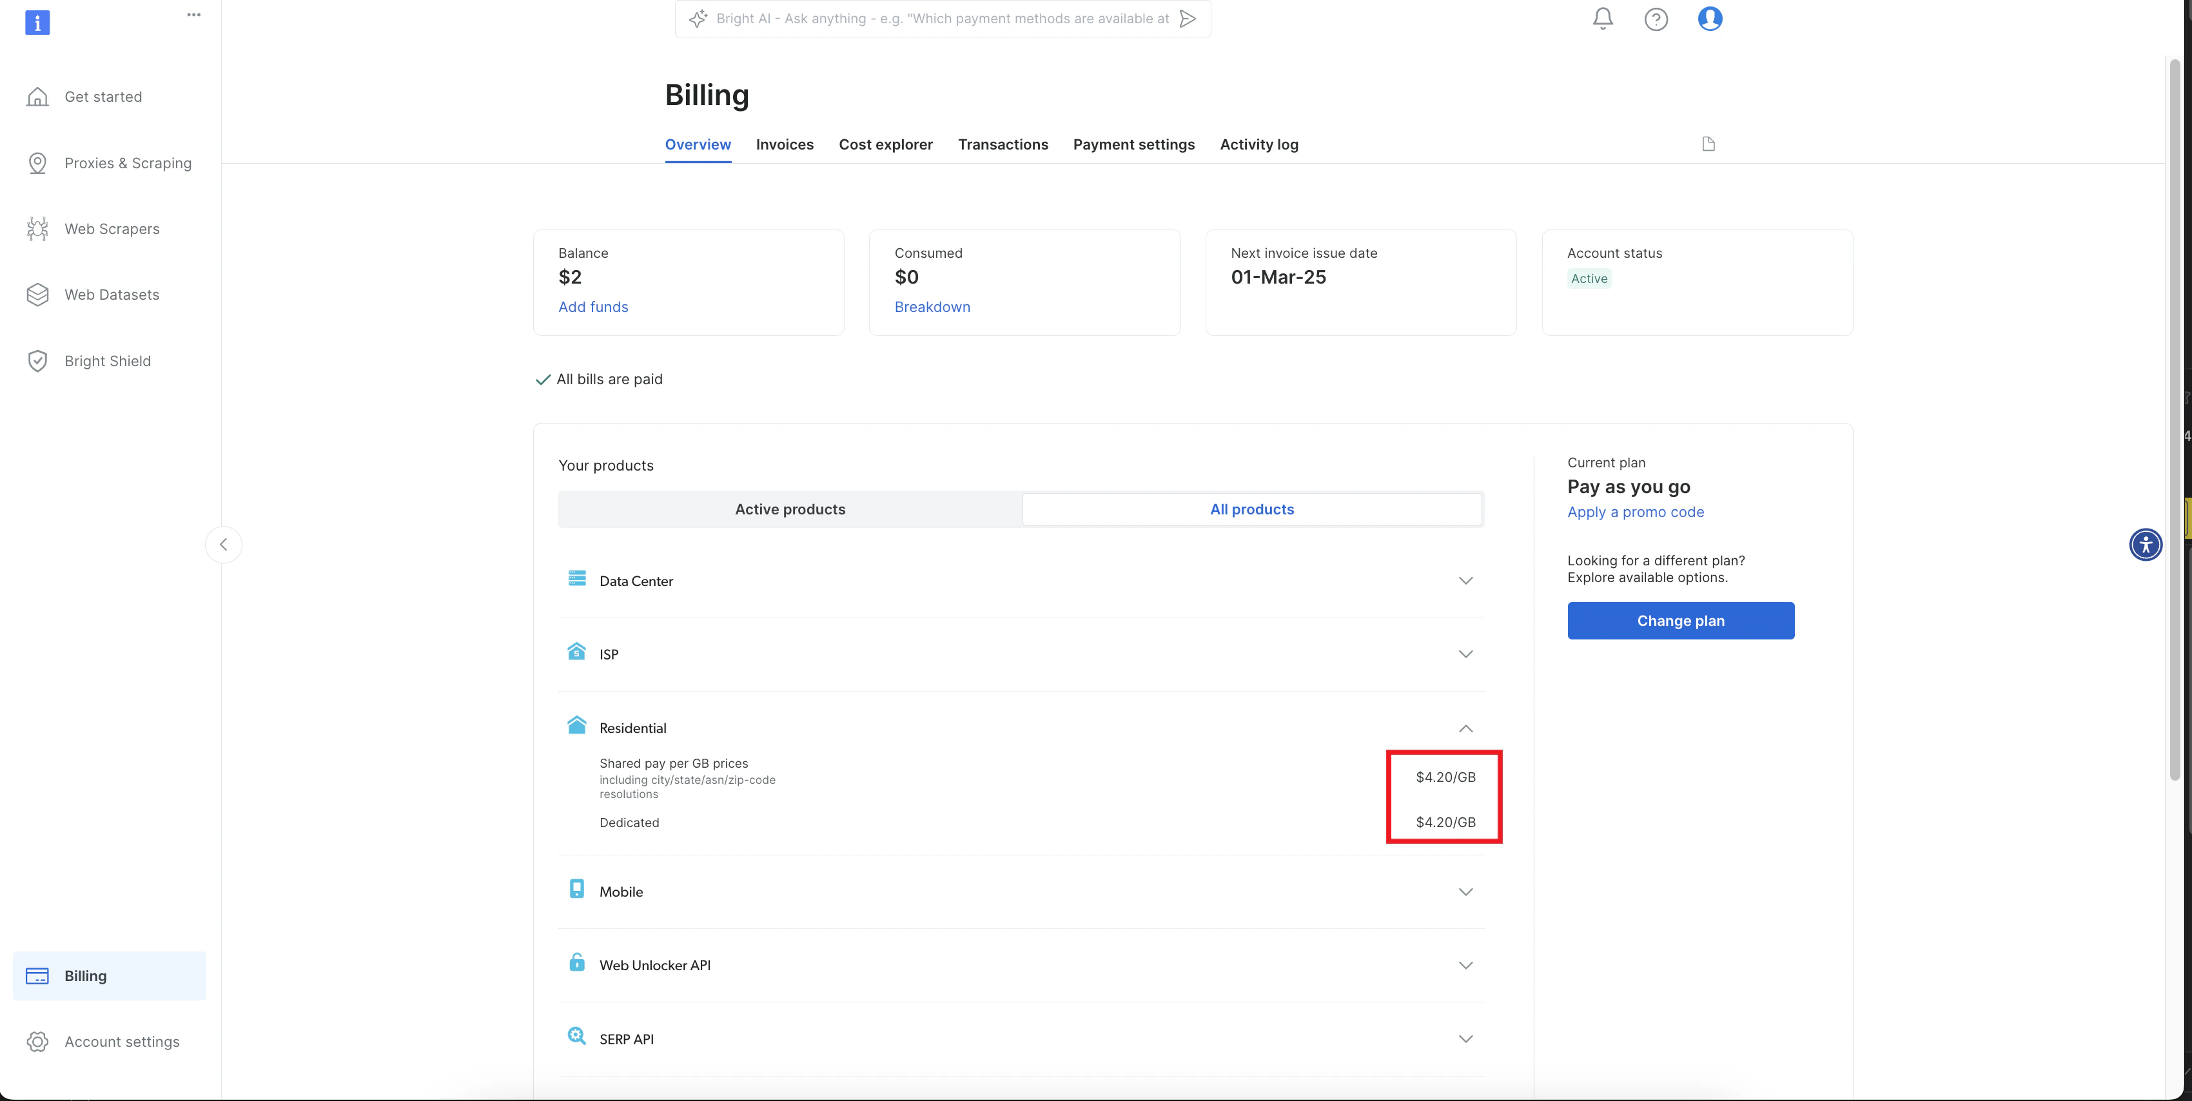This screenshot has height=1101, width=2192.
Task: Collapse the Residential product section
Action: coord(1465,728)
